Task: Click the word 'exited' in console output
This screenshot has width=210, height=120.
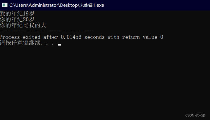Action: (x=32, y=37)
